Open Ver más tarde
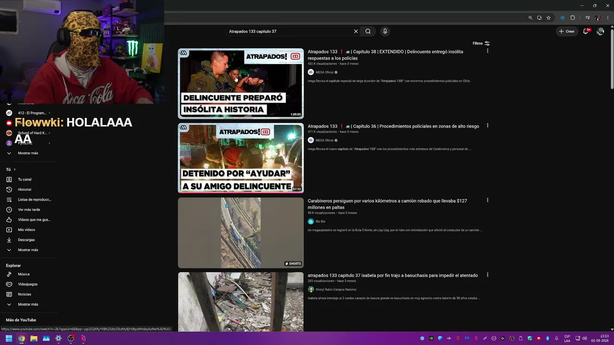The image size is (614, 345). [x=29, y=210]
